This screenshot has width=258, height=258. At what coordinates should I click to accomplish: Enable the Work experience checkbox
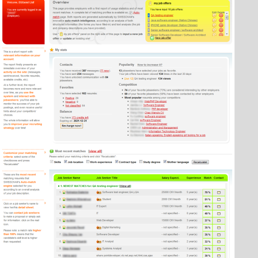click(x=88, y=162)
